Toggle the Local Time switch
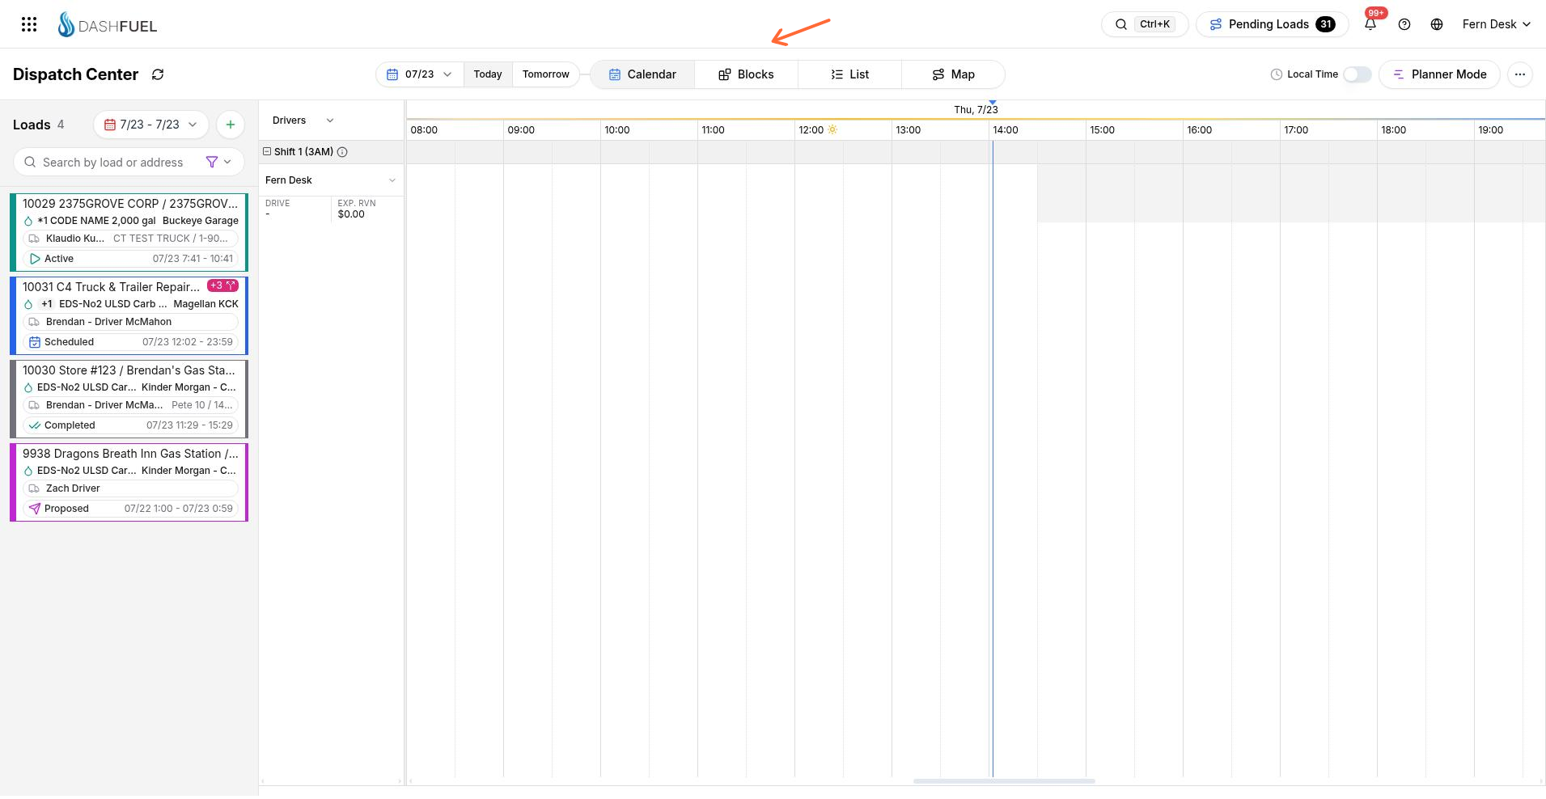This screenshot has height=799, width=1546. (1357, 74)
